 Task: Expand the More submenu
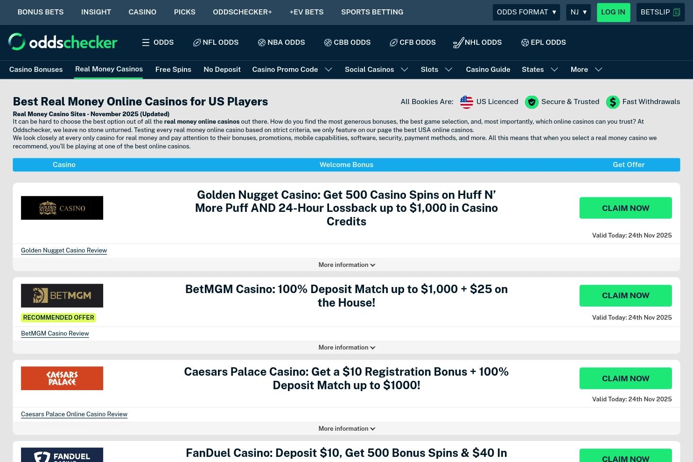[x=599, y=70]
